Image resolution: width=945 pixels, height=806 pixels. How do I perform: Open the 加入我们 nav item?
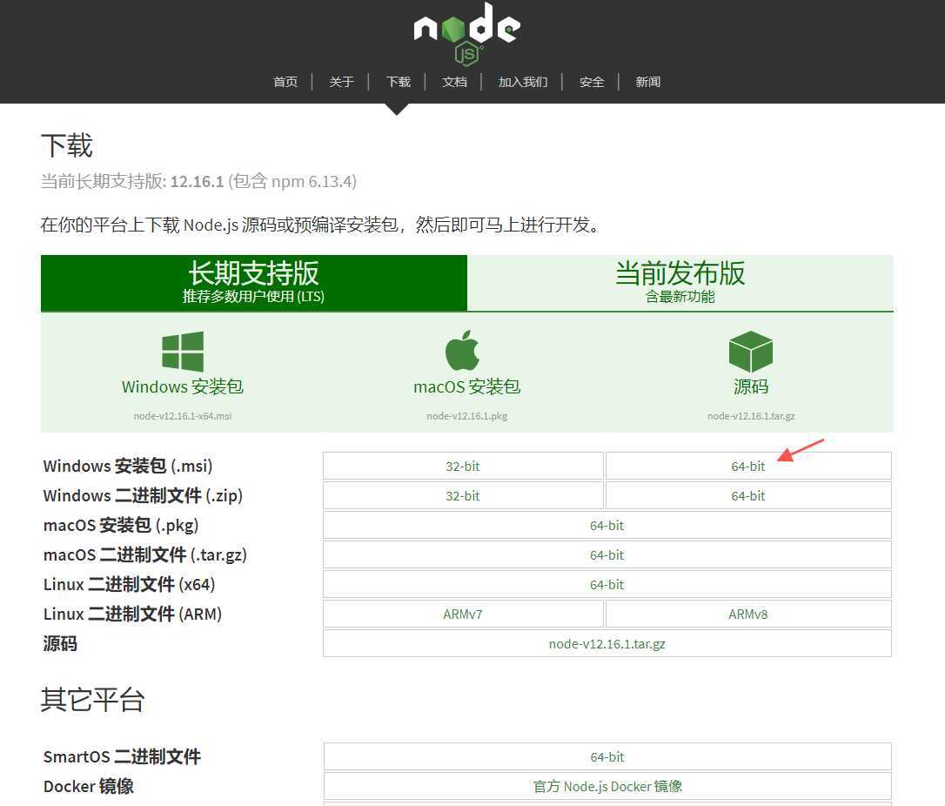tap(522, 82)
